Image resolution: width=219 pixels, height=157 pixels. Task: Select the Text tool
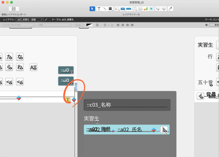tap(99, 9)
